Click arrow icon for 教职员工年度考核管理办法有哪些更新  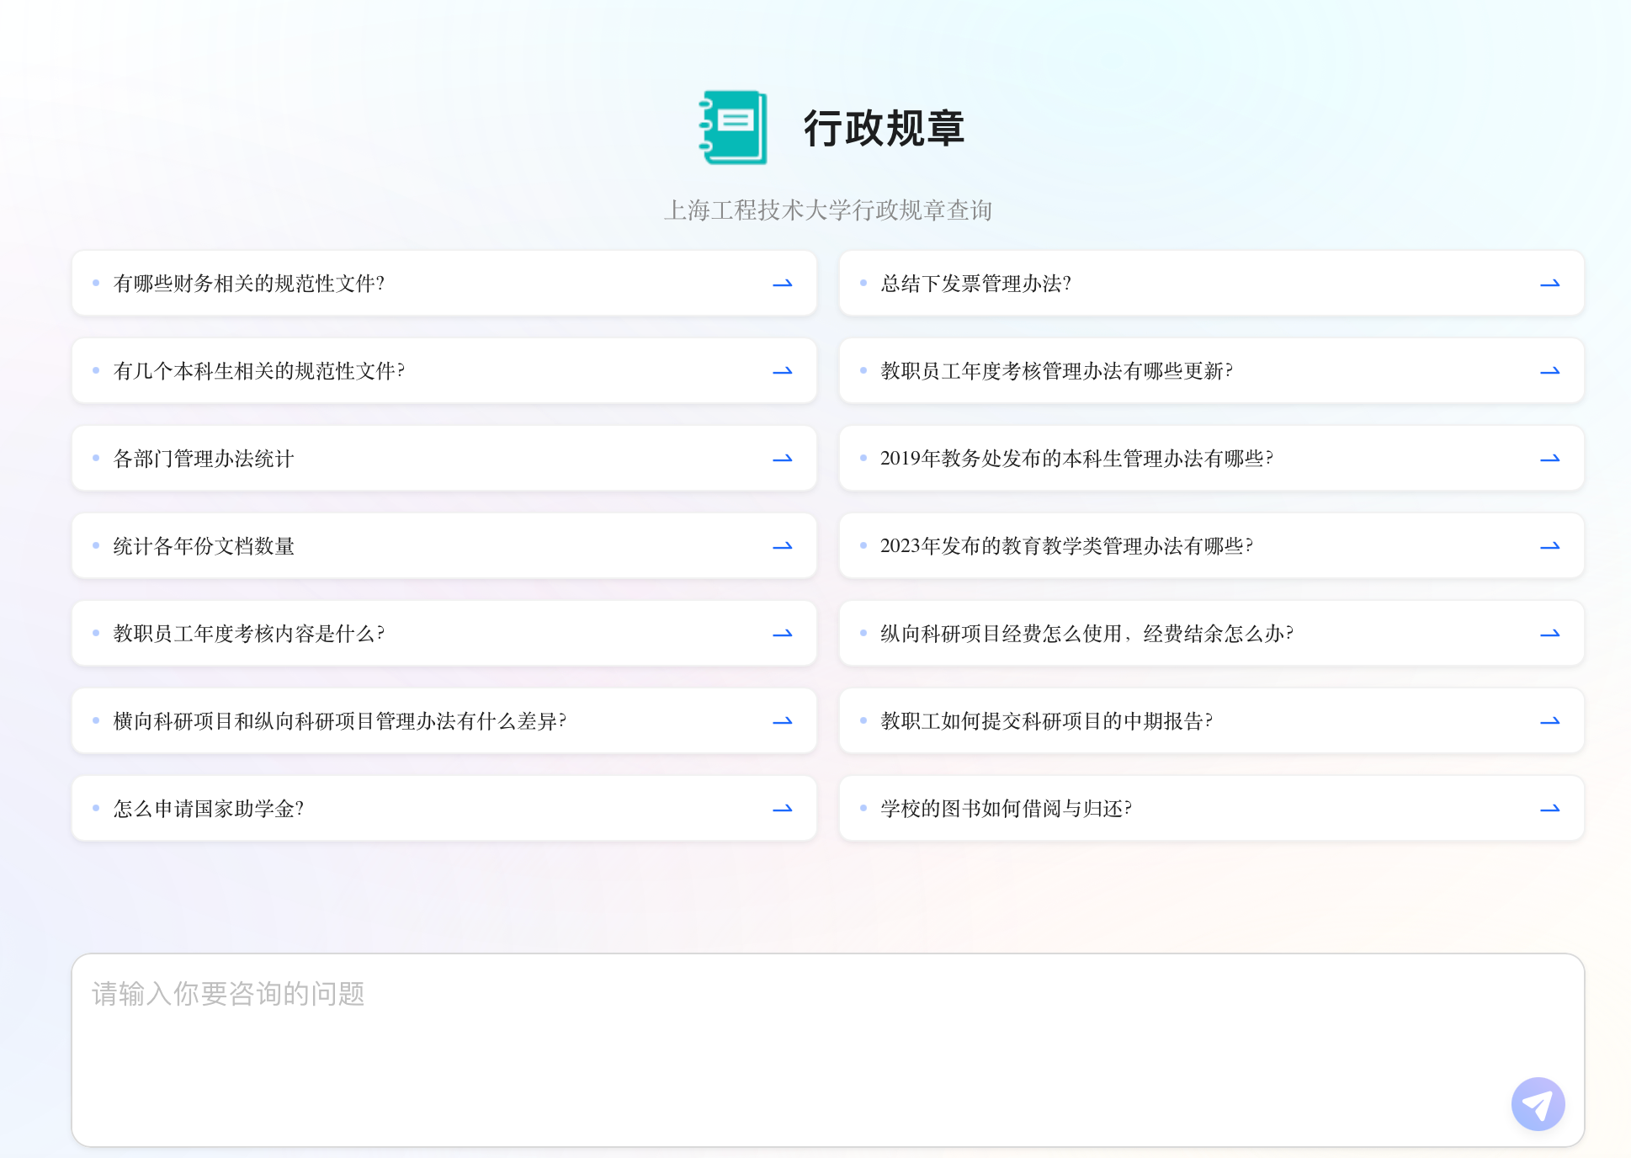pos(1550,371)
